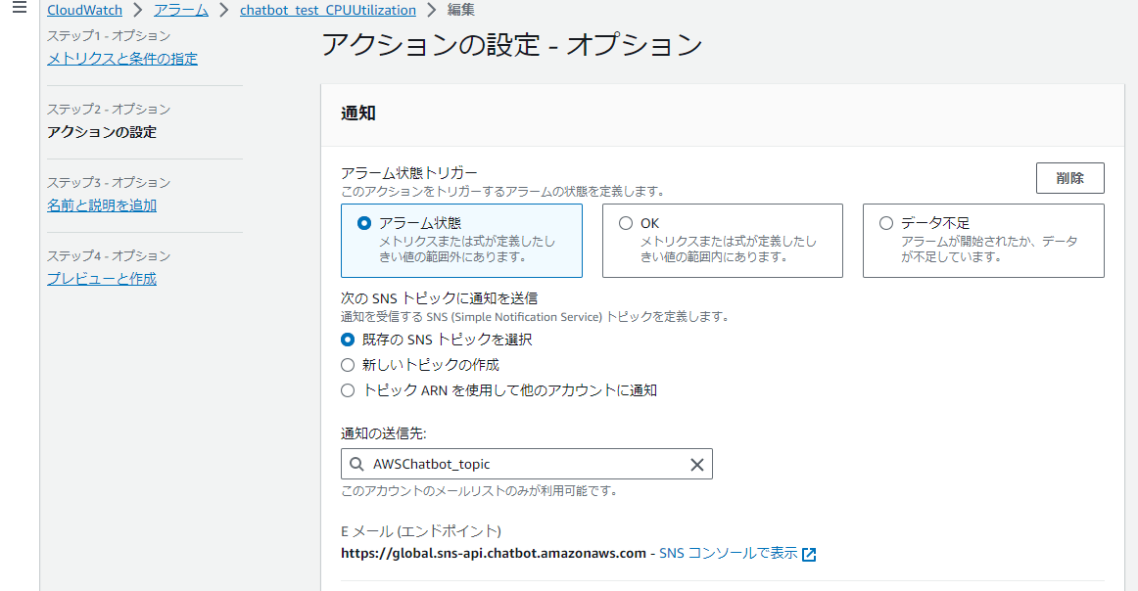The width and height of the screenshot is (1138, 591).
Task: Go to step 名前と説明を追加
Action: [102, 205]
